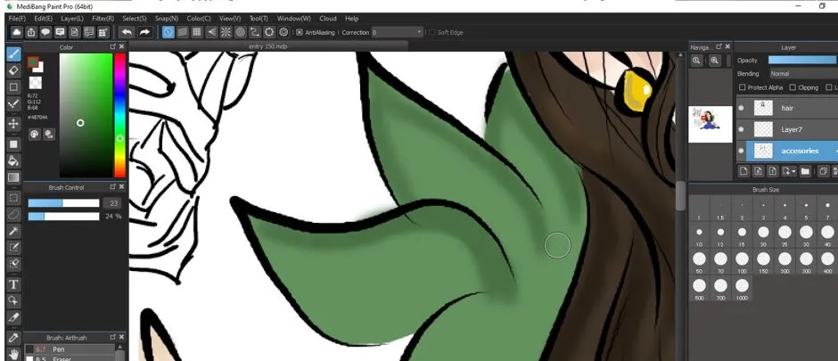Screen dimensions: 838x361
Task: Click the foreground color swatch
Action: pyautogui.click(x=33, y=62)
